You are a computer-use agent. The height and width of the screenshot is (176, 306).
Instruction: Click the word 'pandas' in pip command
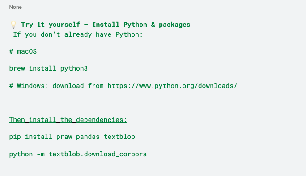[88, 137]
